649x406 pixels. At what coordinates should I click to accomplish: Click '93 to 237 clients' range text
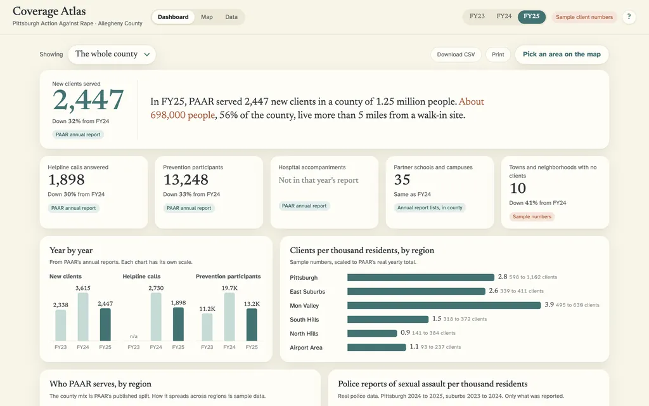441,347
